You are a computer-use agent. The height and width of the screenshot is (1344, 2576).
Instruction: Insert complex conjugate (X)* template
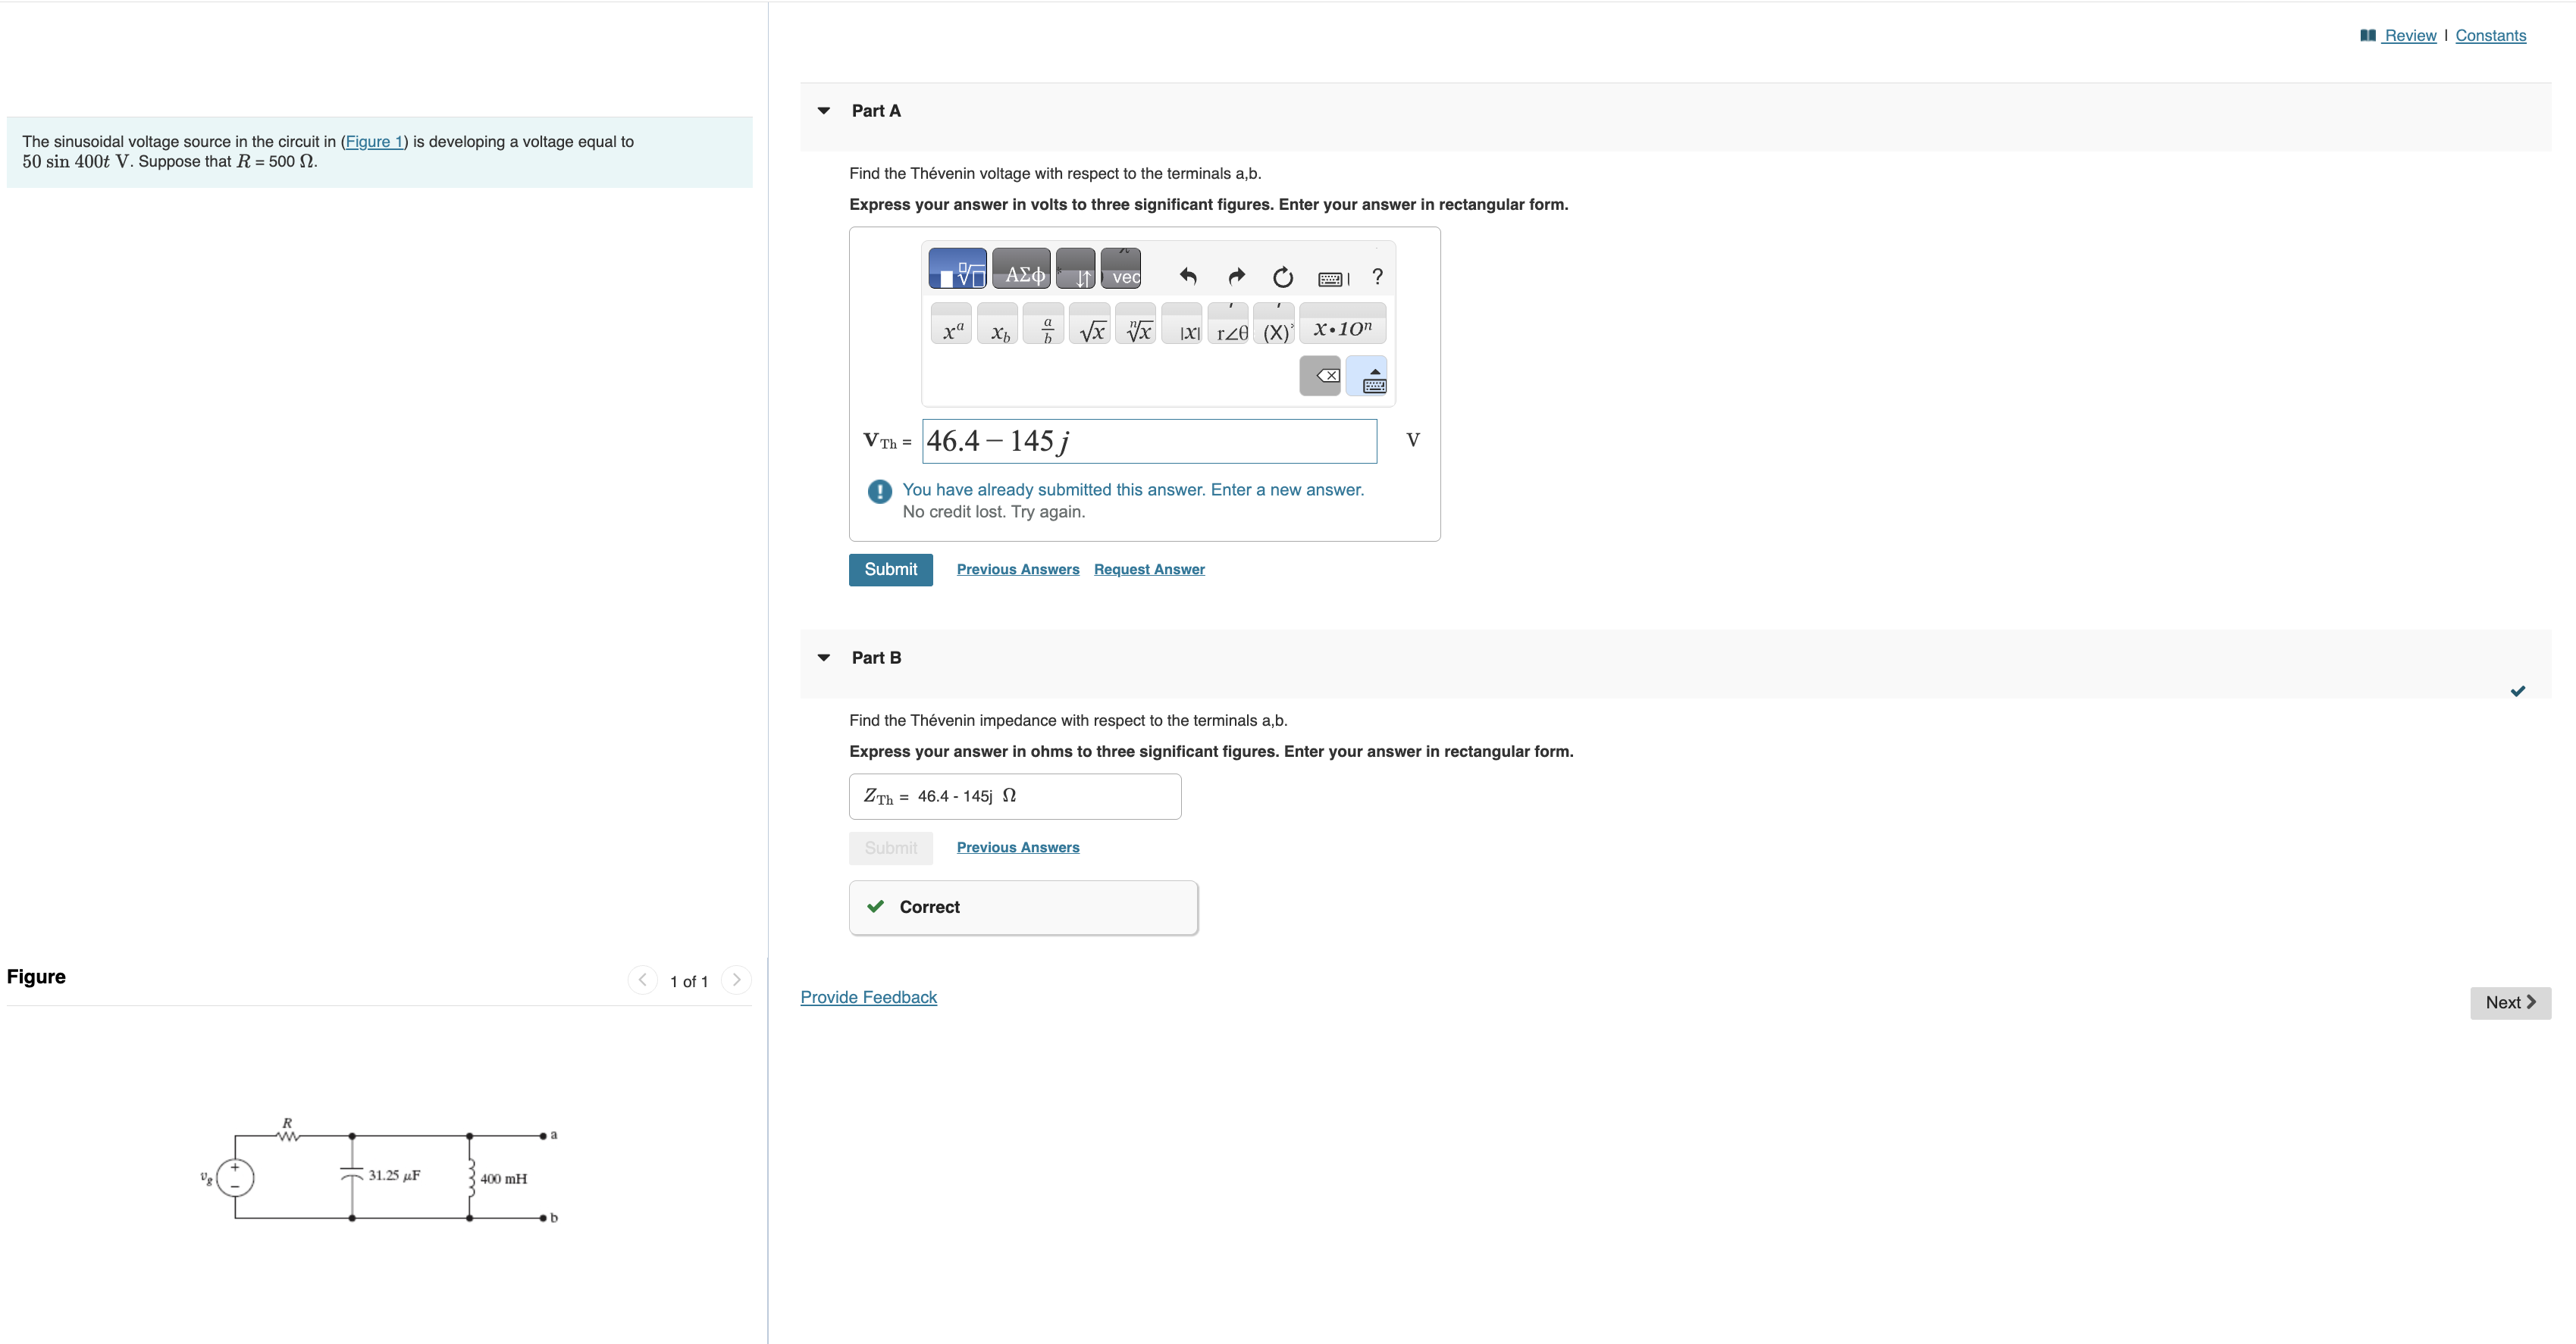(x=1275, y=323)
